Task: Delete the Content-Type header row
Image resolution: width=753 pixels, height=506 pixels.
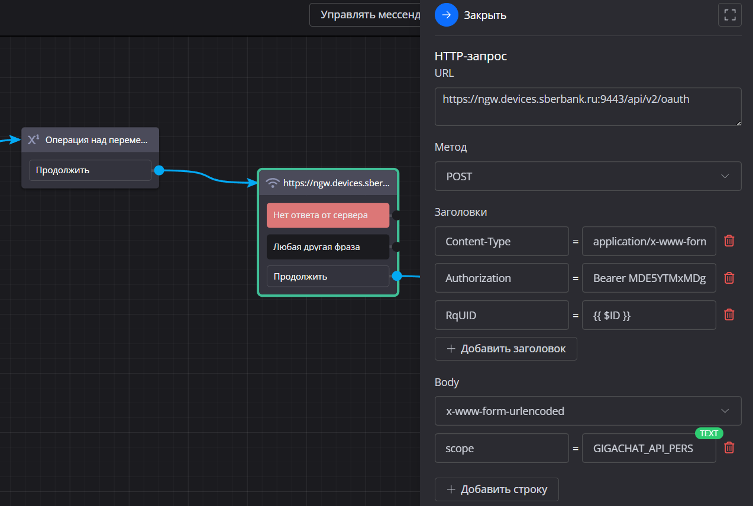Action: 729,241
